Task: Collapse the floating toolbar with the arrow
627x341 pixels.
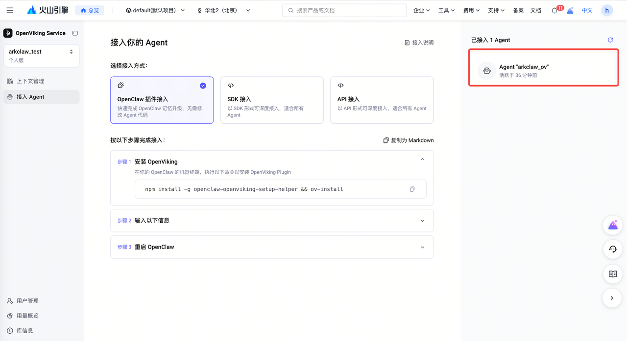Action: pos(612,298)
